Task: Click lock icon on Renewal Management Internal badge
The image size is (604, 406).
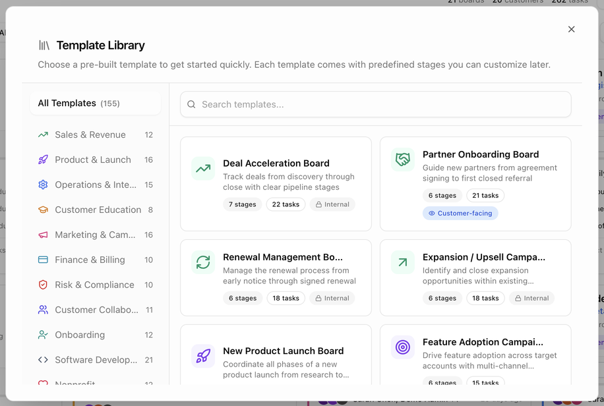Action: (x=318, y=298)
